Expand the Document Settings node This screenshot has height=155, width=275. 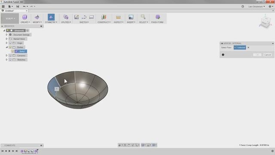[x=7, y=35]
